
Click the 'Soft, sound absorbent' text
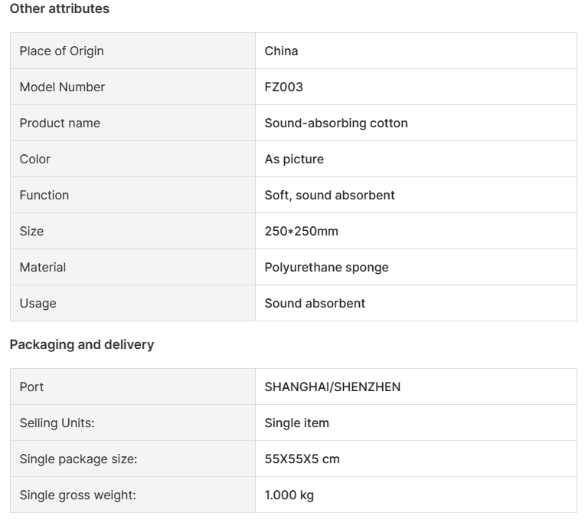point(329,195)
